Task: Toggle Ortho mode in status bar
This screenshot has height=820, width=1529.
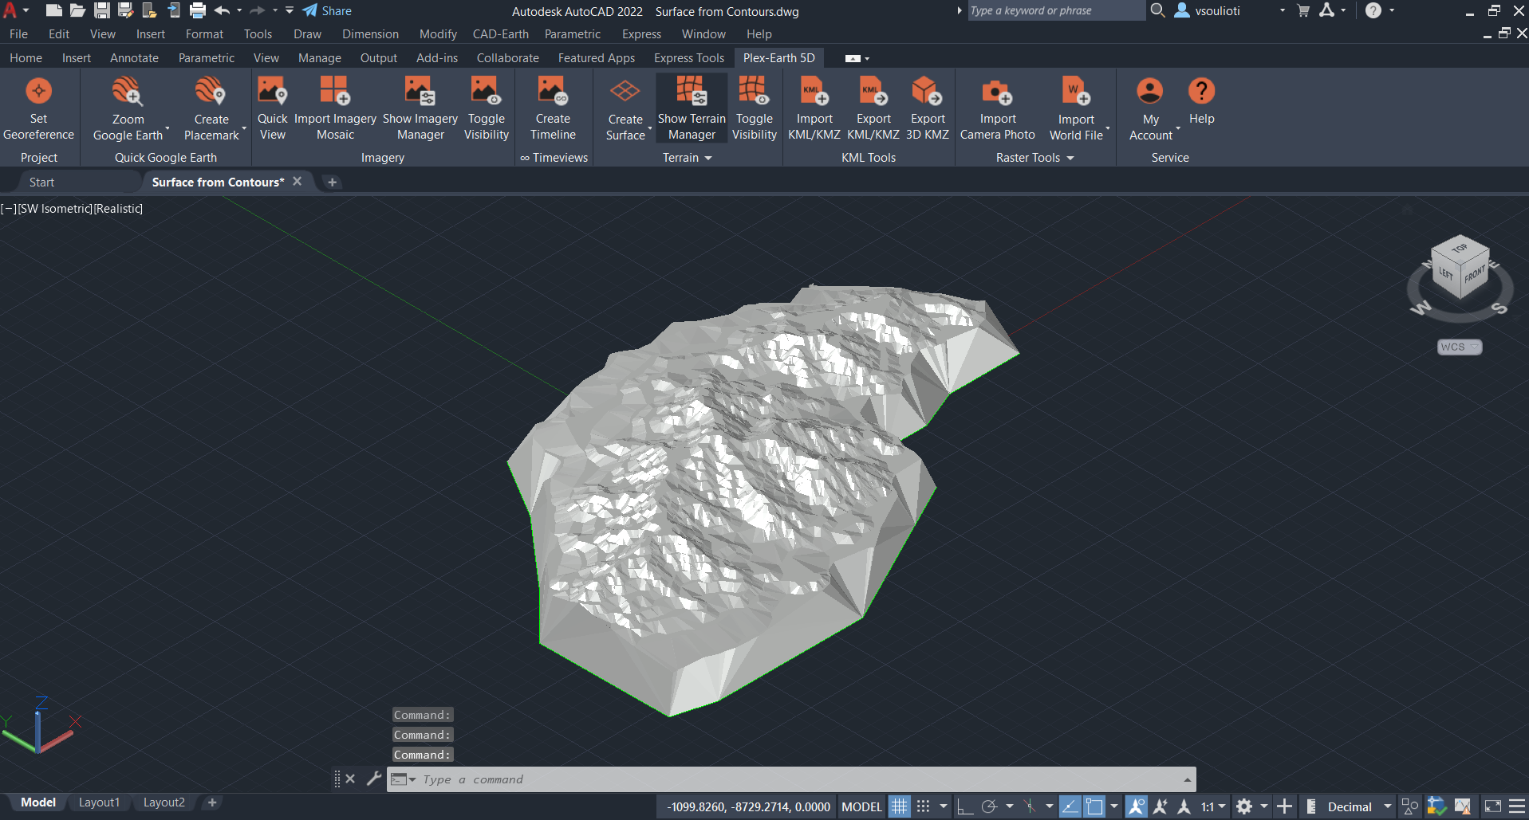Action: (964, 806)
